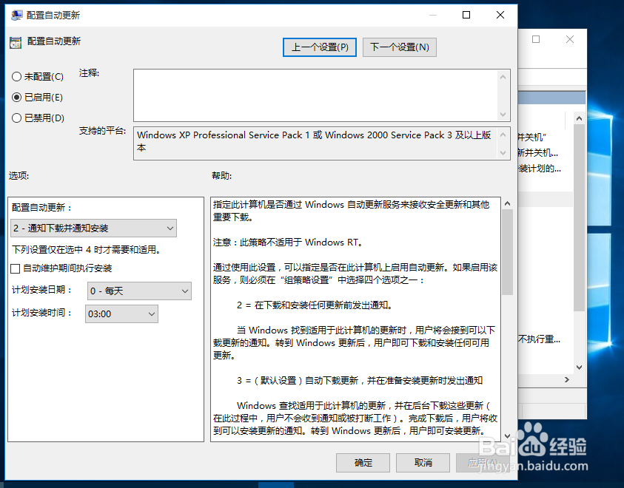Click the text 下列设置仅在选中 4 时才需要和适用。
The width and height of the screenshot is (624, 488).
click(87, 250)
